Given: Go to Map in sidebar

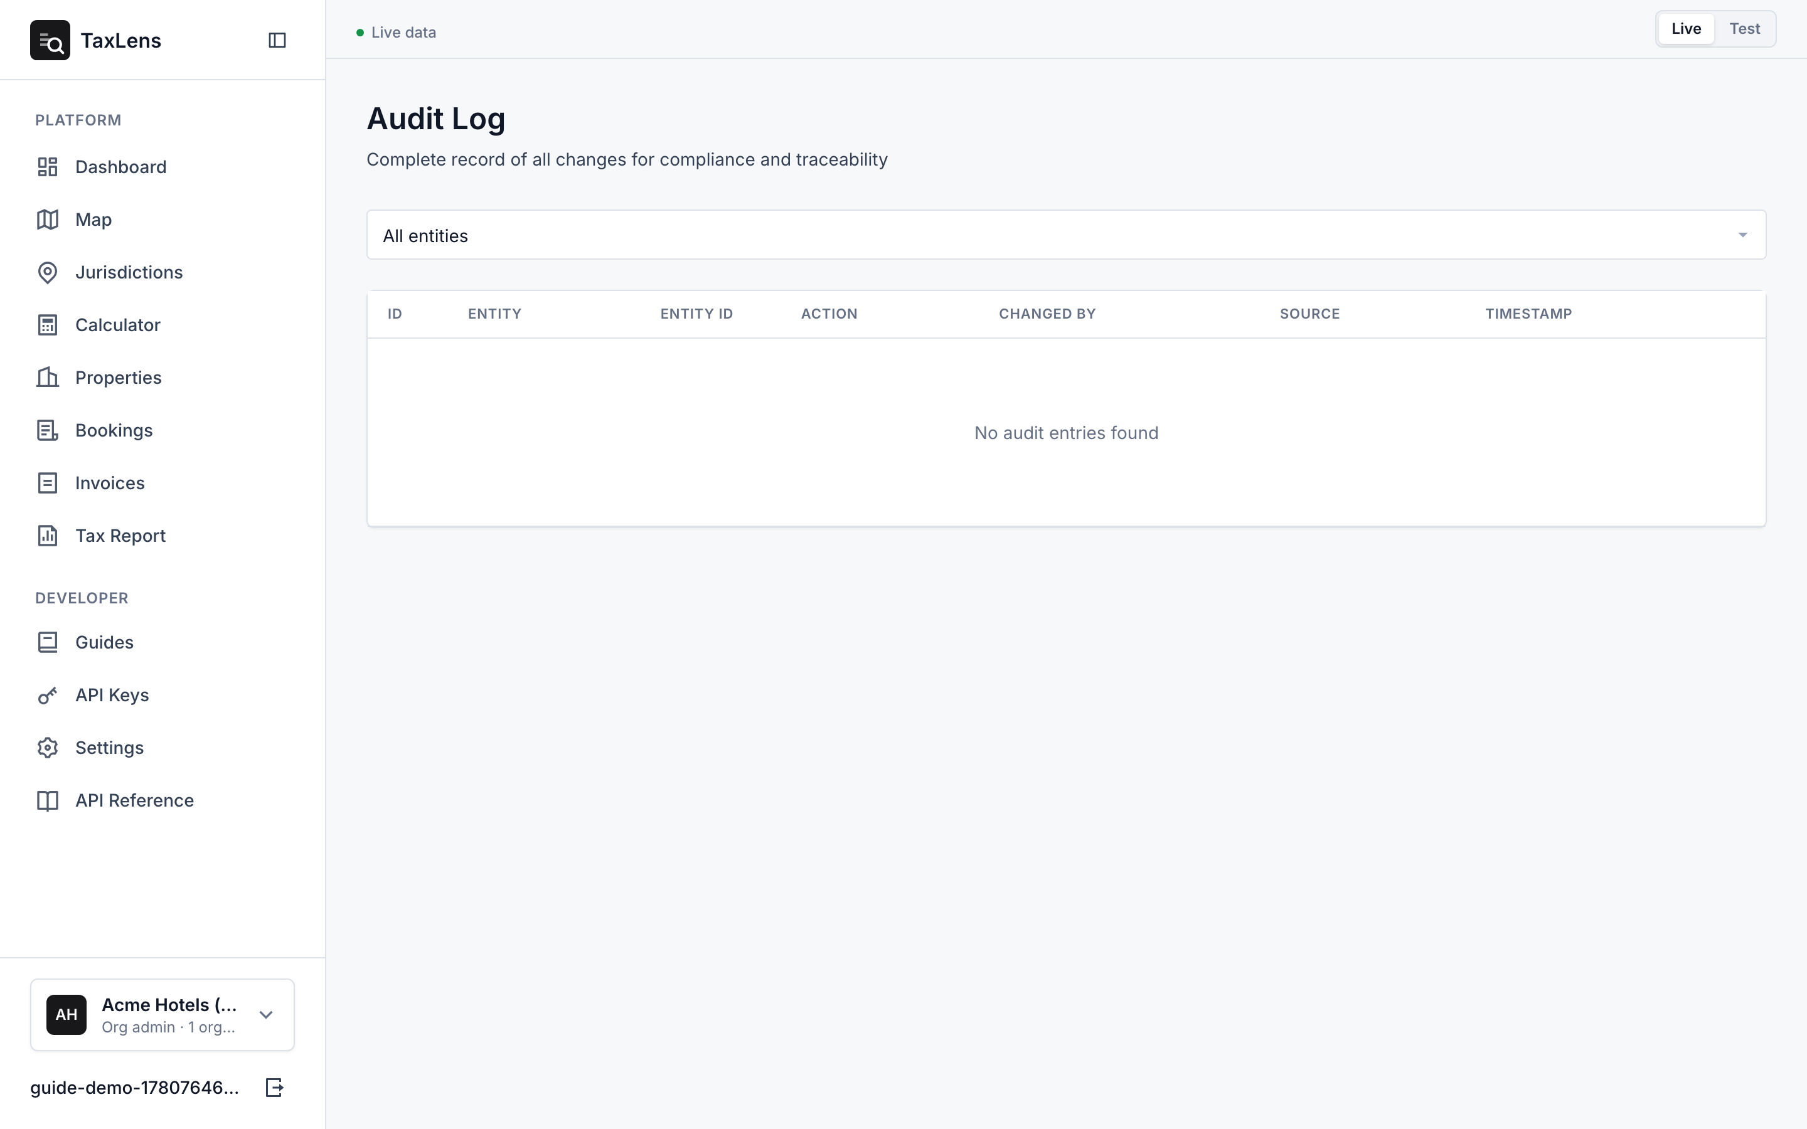Looking at the screenshot, I should [162, 220].
